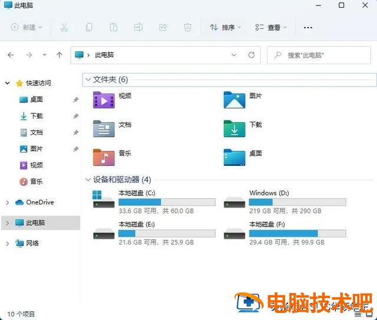Click the 10 个项目 status bar text
This screenshot has height=320, width=377.
click(x=21, y=314)
